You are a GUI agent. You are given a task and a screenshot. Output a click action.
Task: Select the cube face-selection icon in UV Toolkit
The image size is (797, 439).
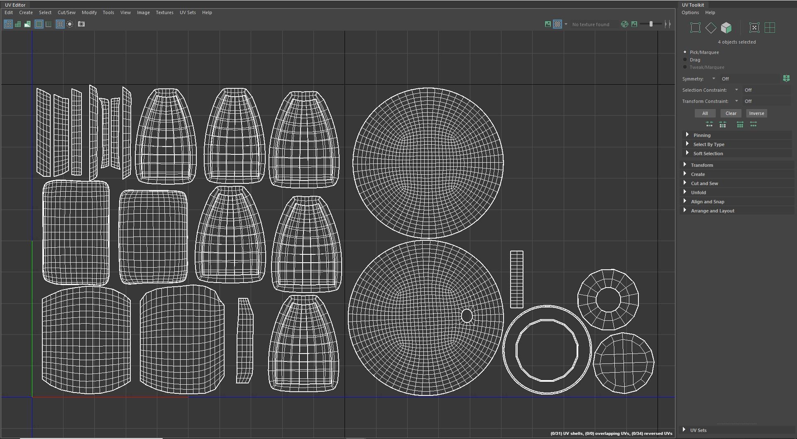tap(726, 27)
